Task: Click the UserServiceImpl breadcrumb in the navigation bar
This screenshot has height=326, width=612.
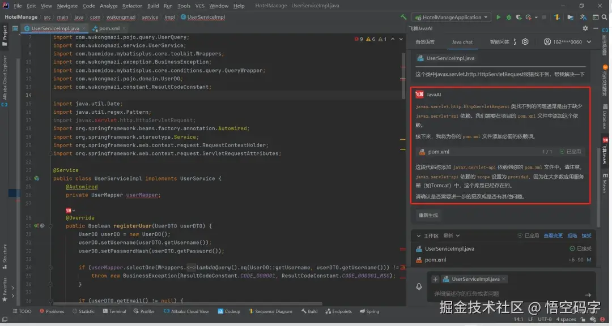Action: tap(203, 17)
